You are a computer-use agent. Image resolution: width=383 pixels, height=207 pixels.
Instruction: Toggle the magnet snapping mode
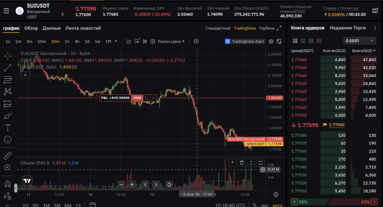7,184
